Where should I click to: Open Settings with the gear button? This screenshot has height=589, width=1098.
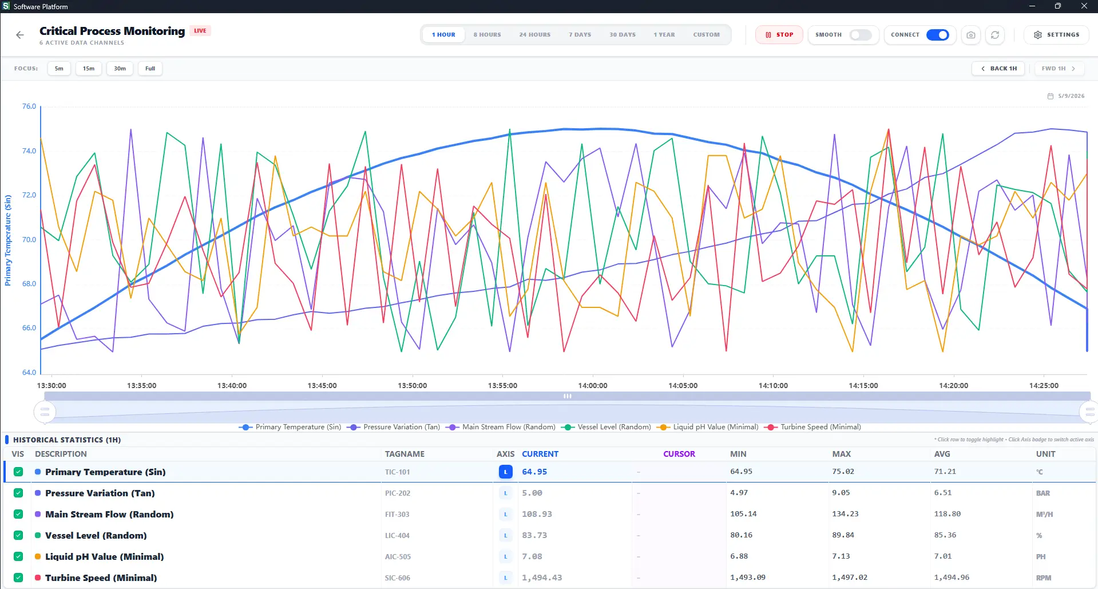point(1056,35)
